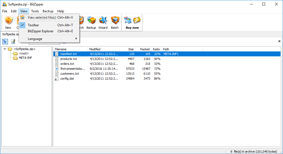This screenshot has width=283, height=154.
Task: Click the Buy now shopping cart
Action: tap(128, 21)
